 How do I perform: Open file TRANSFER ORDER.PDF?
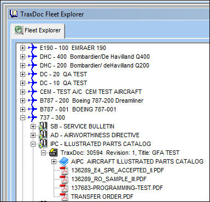pyautogui.click(x=102, y=197)
